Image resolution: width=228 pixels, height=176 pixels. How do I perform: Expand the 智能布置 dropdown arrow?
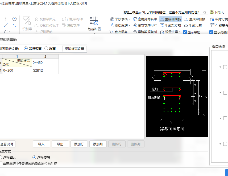(x=94, y=33)
